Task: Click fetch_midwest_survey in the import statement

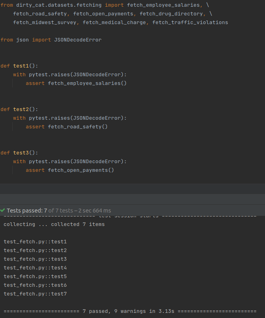Action: click(x=45, y=23)
